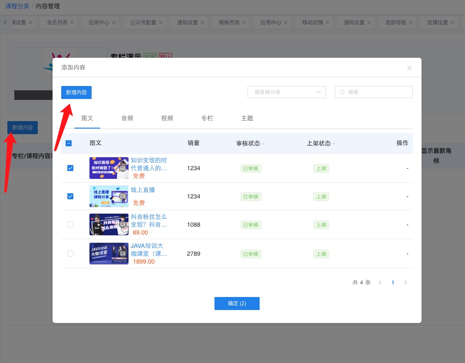Select page 1 in pagination
The width and height of the screenshot is (465, 363).
[x=392, y=282]
